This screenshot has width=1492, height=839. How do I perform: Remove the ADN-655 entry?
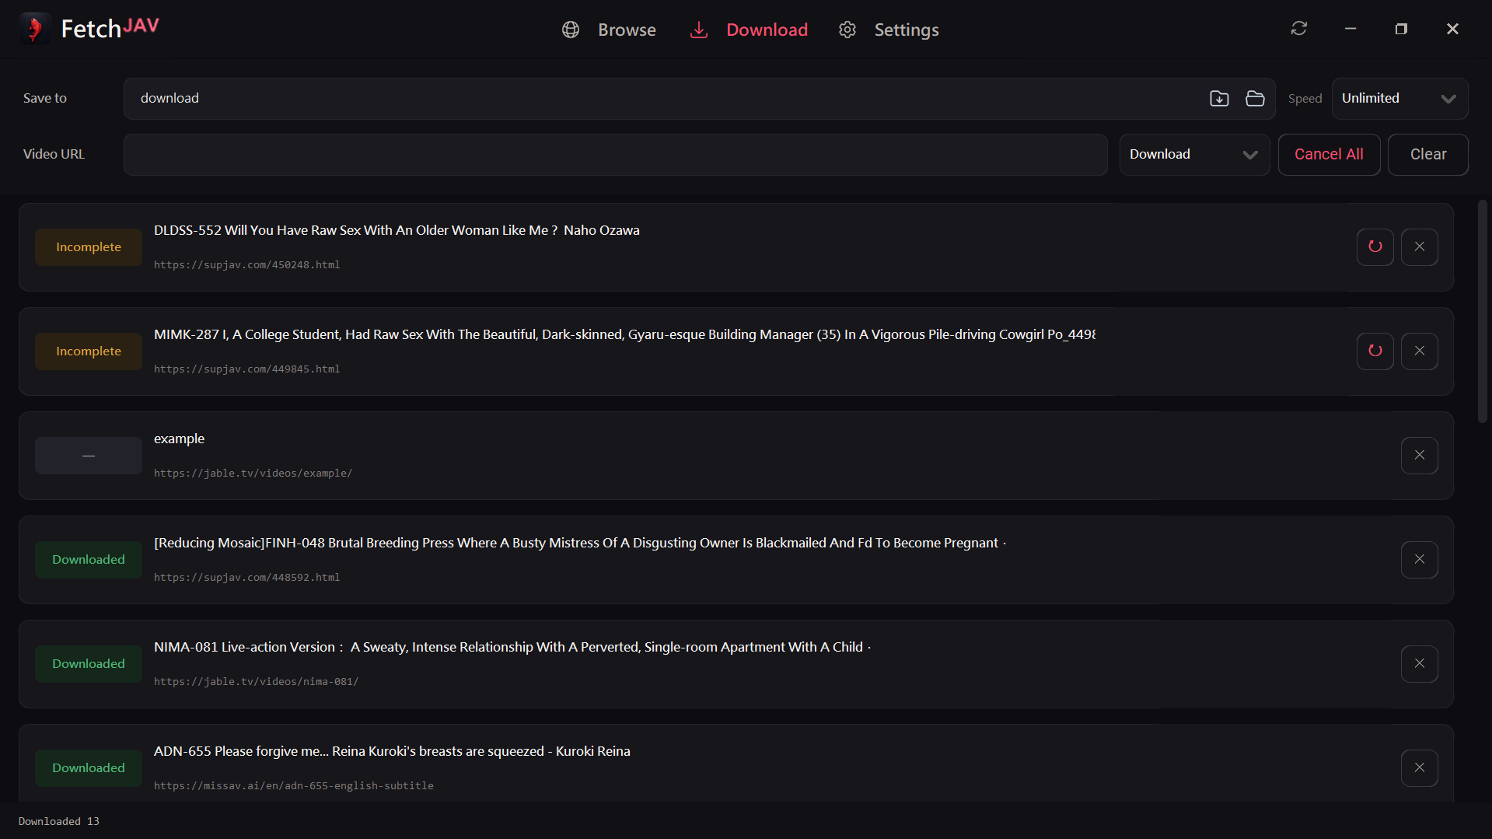coord(1419,768)
